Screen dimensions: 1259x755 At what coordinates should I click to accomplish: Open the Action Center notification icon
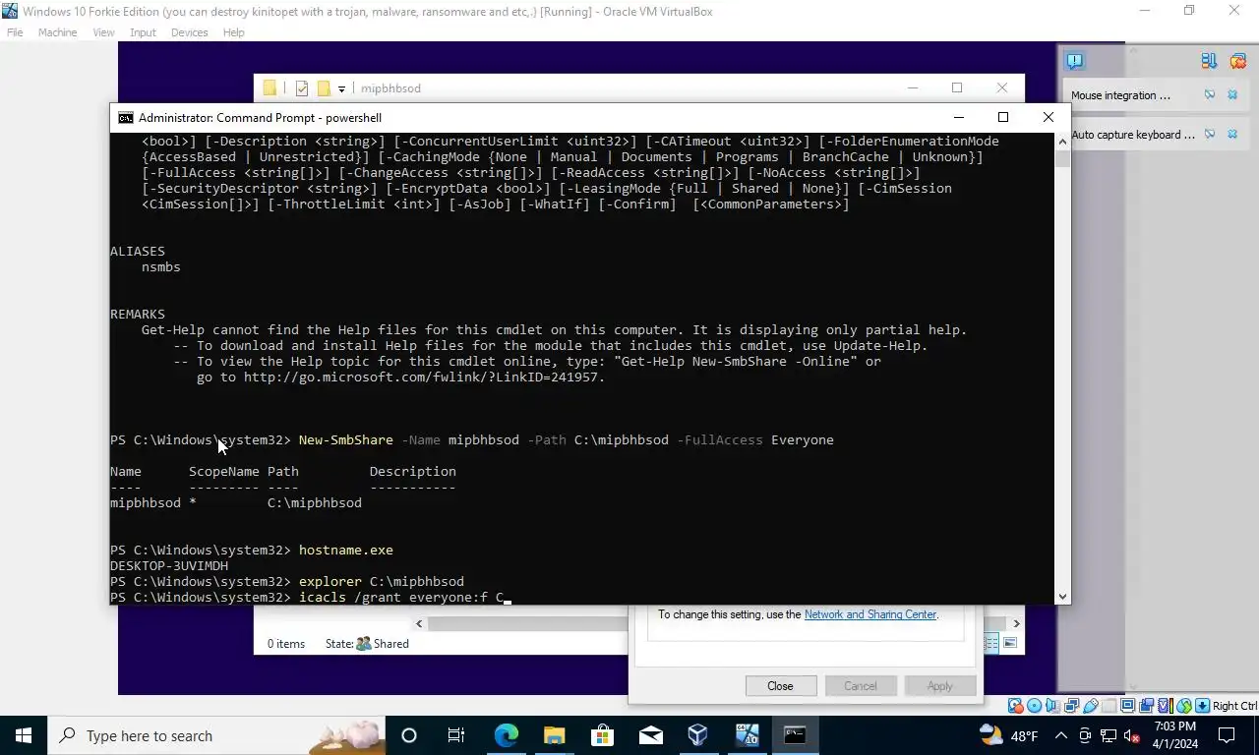[x=1227, y=735]
